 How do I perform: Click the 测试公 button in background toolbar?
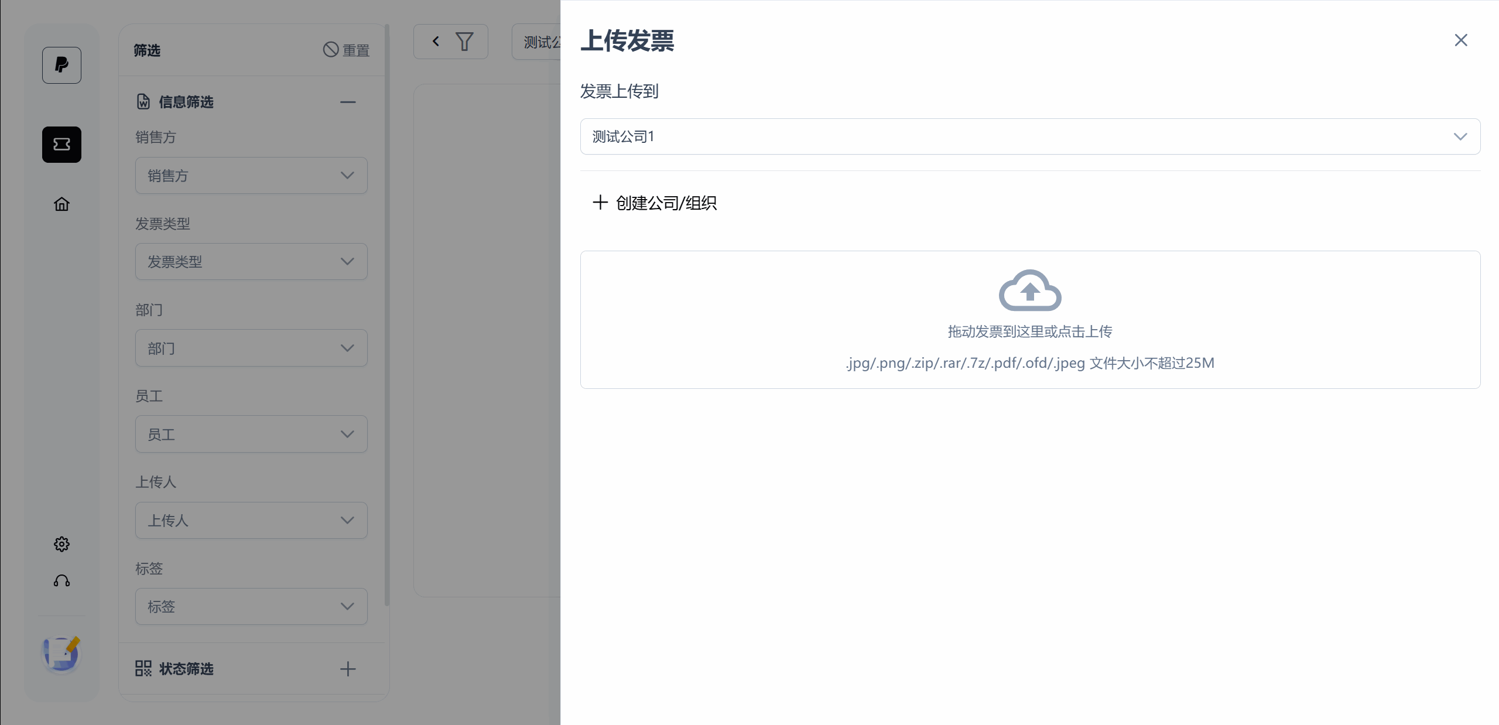coord(536,42)
